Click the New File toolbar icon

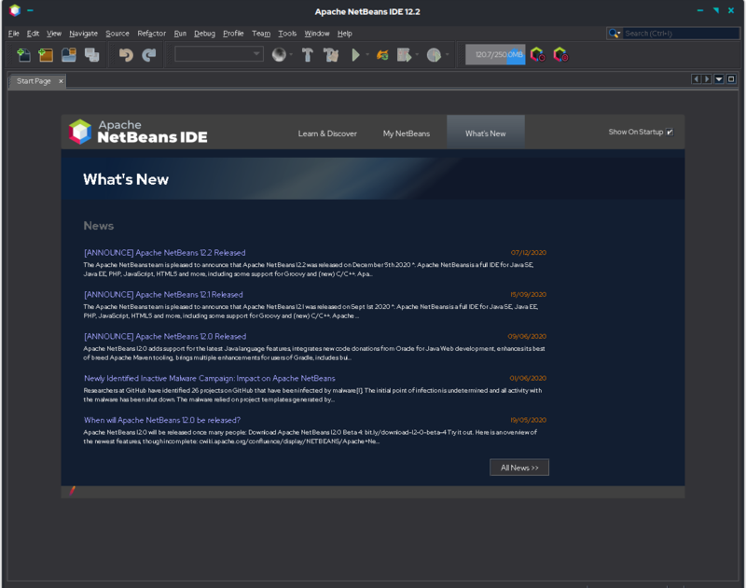point(23,55)
